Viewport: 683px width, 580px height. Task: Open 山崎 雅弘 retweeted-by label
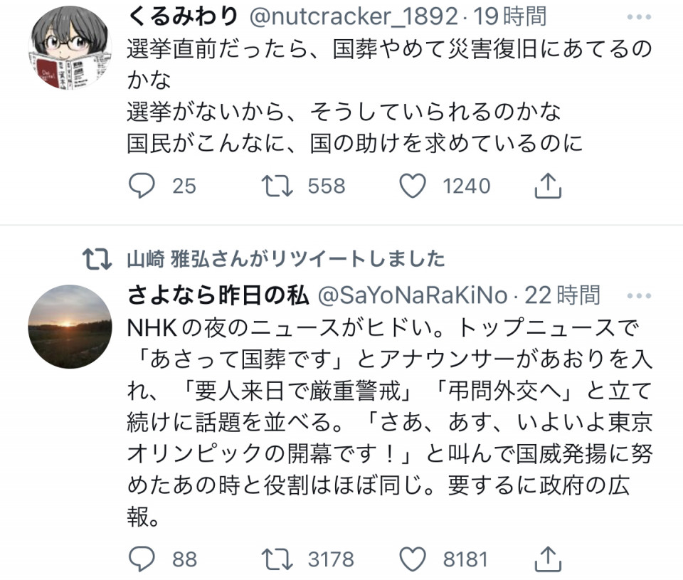click(x=285, y=258)
